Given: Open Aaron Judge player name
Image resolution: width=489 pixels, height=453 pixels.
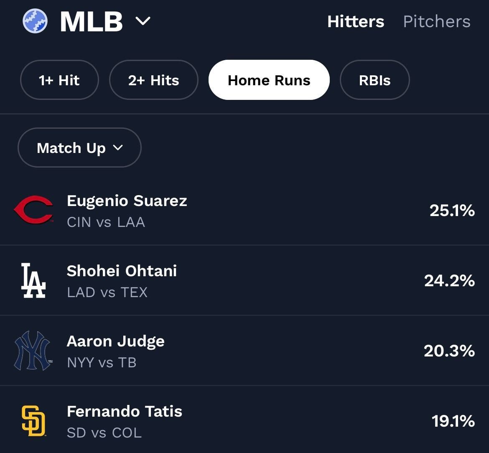Looking at the screenshot, I should pos(115,341).
